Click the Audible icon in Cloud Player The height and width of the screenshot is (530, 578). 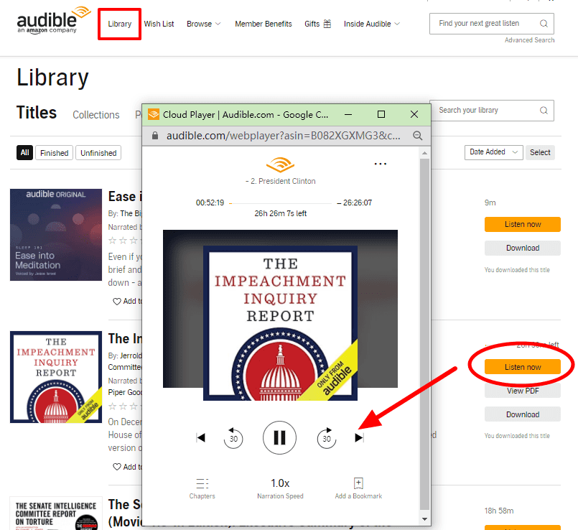pos(280,164)
